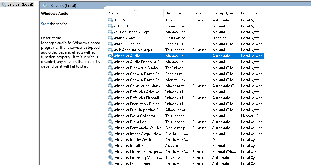This screenshot has height=165, width=311.
Task: Click the Services (Local) tree node icon
Action: pyautogui.click(x=3, y=4)
